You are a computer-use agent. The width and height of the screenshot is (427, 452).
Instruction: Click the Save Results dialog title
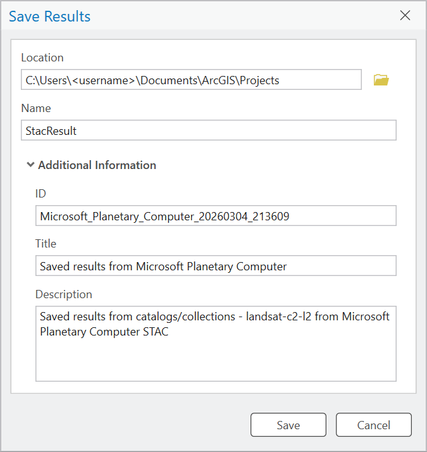coord(49,16)
